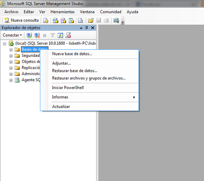204x181 pixels.
Task: Click the Activity Monitor icon
Action: (x=116, y=20)
